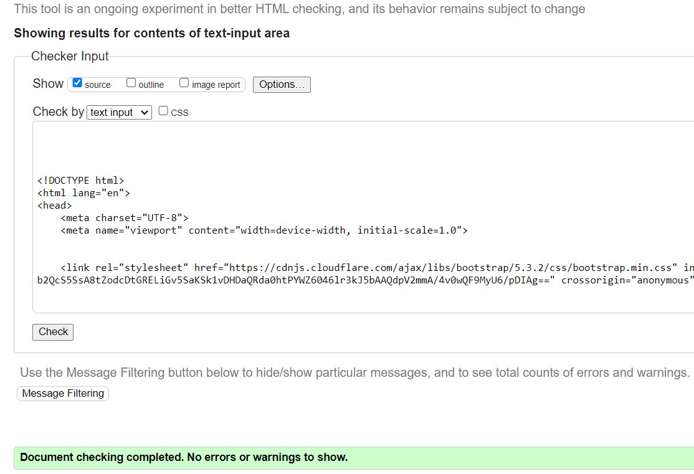Open Message Filtering controls
This screenshot has height=474, width=694.
tap(62, 393)
